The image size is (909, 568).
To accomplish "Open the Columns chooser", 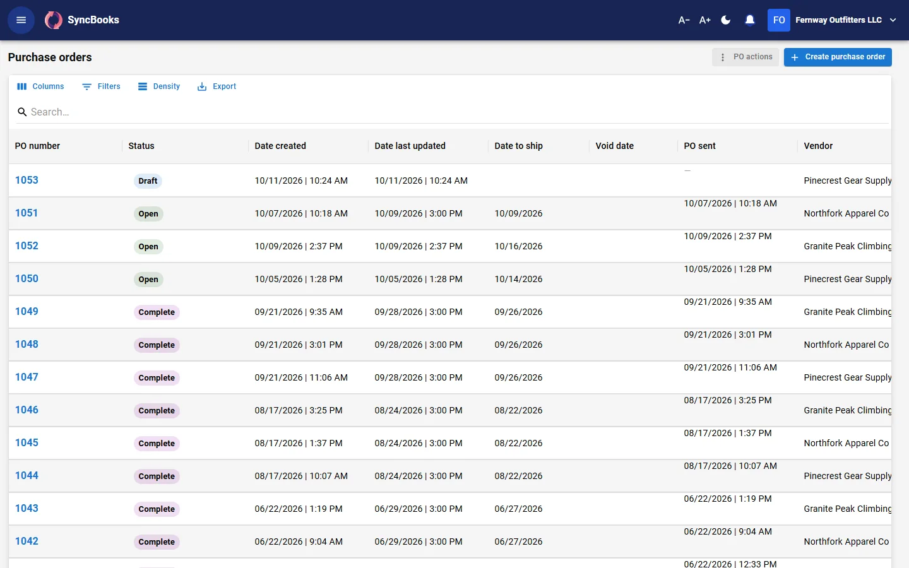I will point(40,86).
